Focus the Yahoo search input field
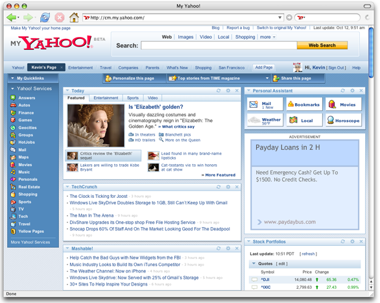The image size is (380, 303). 219,45
